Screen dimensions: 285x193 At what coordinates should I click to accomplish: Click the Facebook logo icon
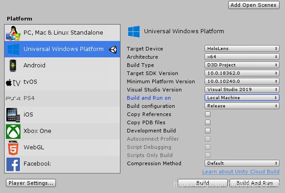coord(13,164)
